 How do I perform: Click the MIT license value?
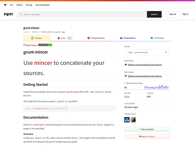149,97
